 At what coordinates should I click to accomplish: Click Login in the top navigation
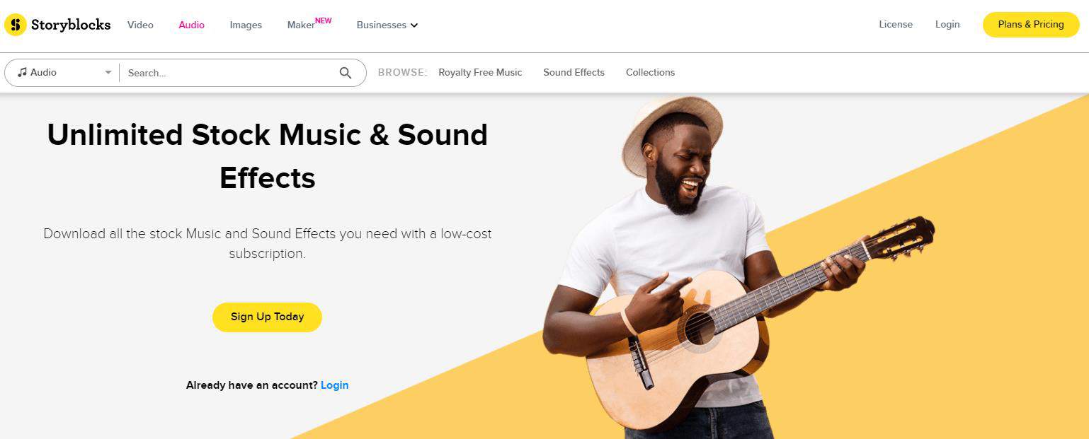point(947,24)
